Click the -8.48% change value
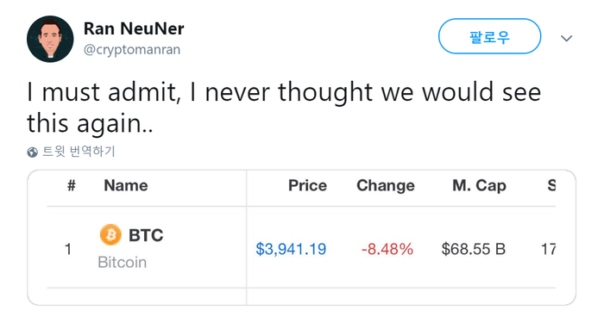 tap(387, 249)
